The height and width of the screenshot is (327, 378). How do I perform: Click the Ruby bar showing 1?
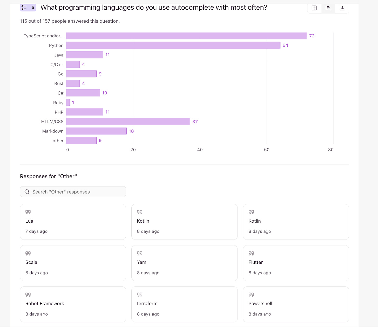point(68,103)
